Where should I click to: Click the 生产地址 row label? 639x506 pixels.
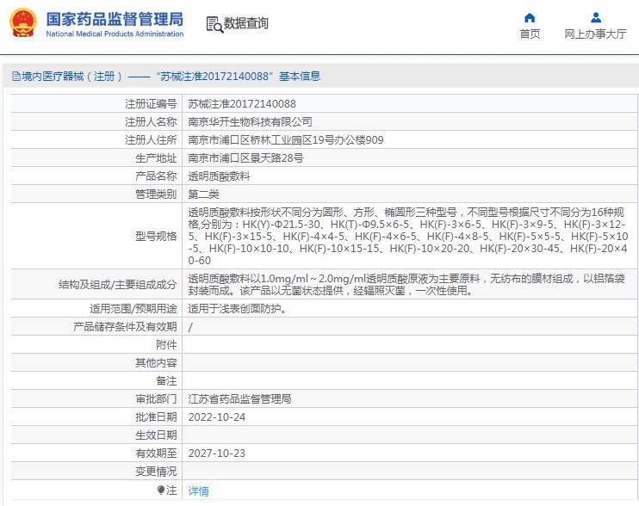coord(156,158)
